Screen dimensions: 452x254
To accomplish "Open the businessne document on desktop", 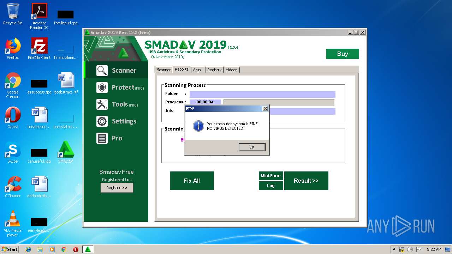I will (39, 118).
